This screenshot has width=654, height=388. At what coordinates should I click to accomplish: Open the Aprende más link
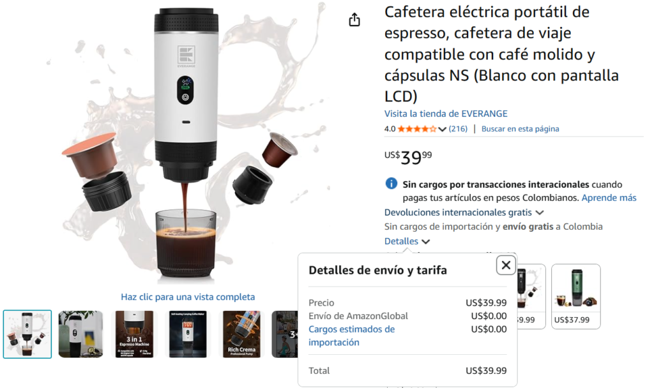coord(609,198)
